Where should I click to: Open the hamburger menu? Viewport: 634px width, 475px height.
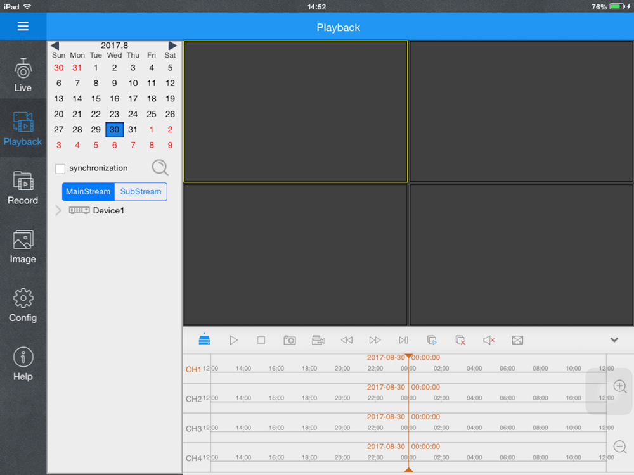coord(23,26)
